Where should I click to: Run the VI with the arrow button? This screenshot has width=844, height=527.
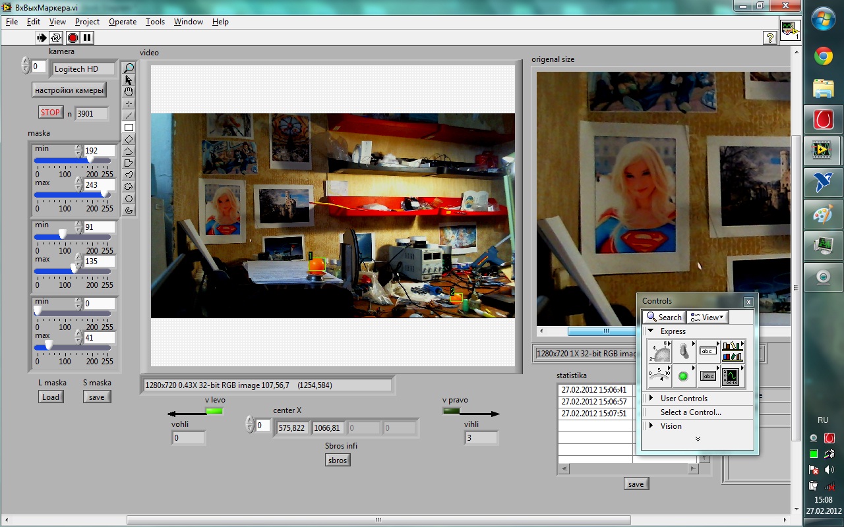pyautogui.click(x=42, y=38)
